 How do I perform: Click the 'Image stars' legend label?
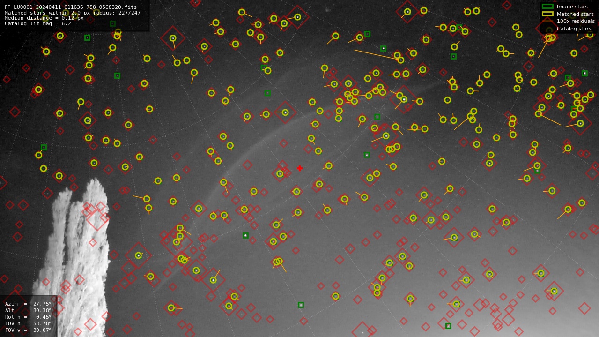point(572,7)
